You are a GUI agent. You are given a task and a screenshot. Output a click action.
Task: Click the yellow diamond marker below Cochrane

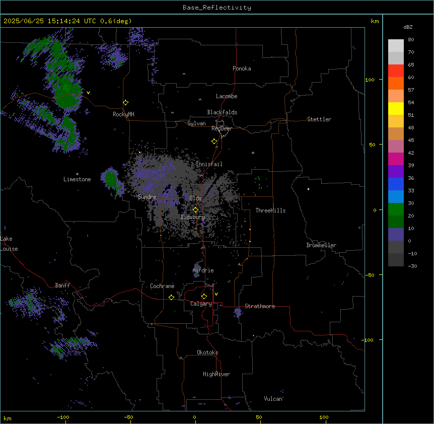(171, 297)
